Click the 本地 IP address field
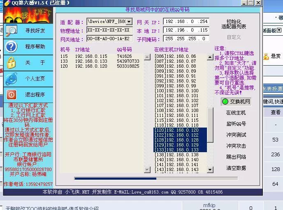This screenshot has width=283, height=210. coord(186,30)
